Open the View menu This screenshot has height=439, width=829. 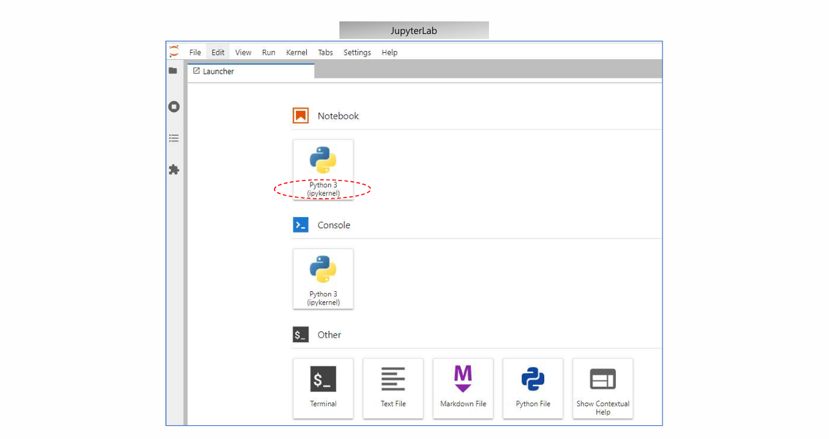pos(243,52)
